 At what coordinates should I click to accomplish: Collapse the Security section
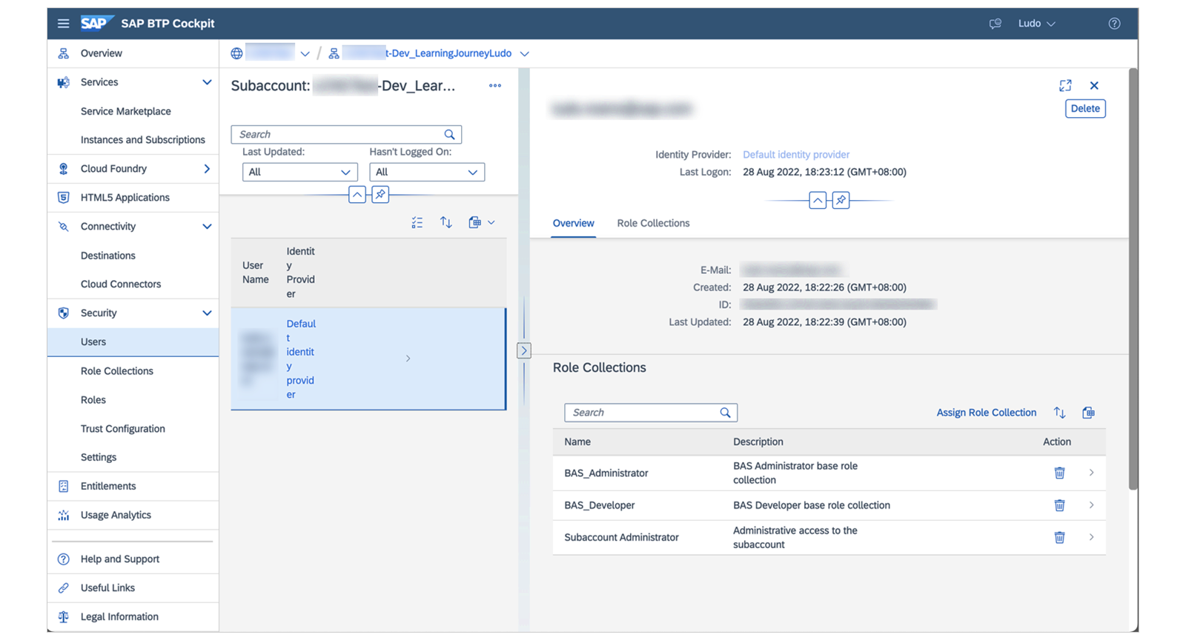[x=207, y=313]
